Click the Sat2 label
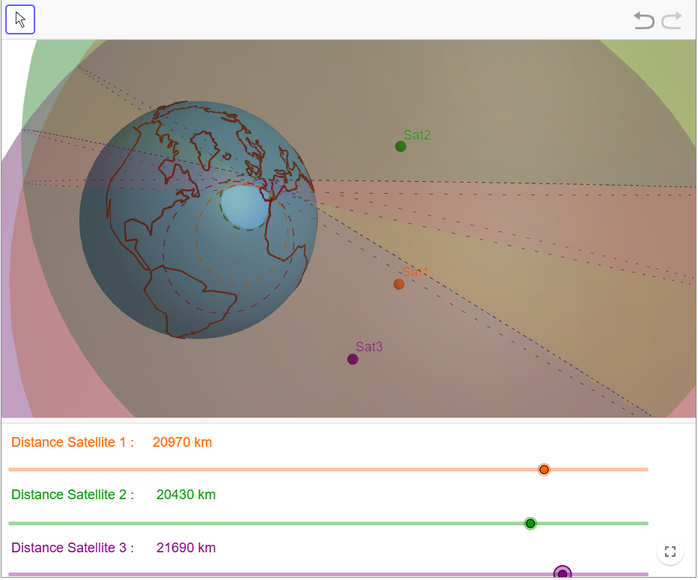Screen dimensions: 698x580 click(x=417, y=135)
